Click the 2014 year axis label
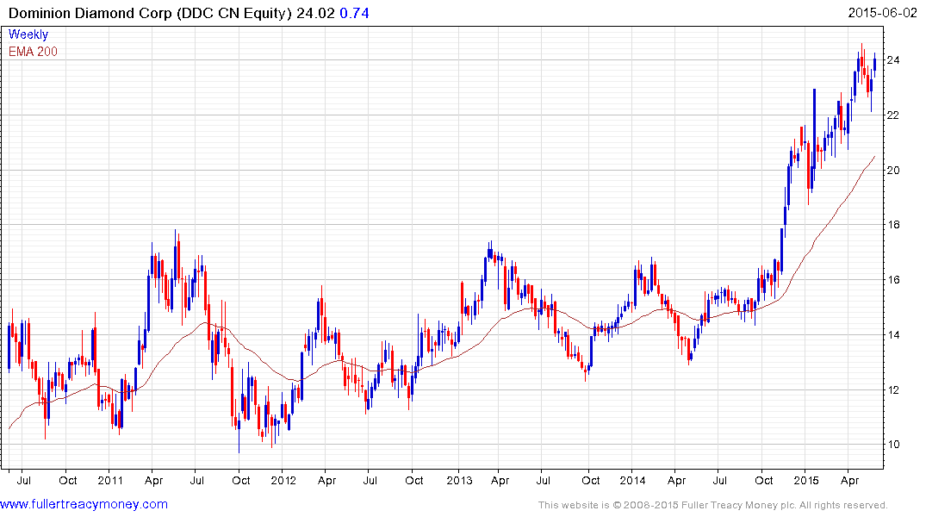The height and width of the screenshot is (517, 926). [x=632, y=480]
